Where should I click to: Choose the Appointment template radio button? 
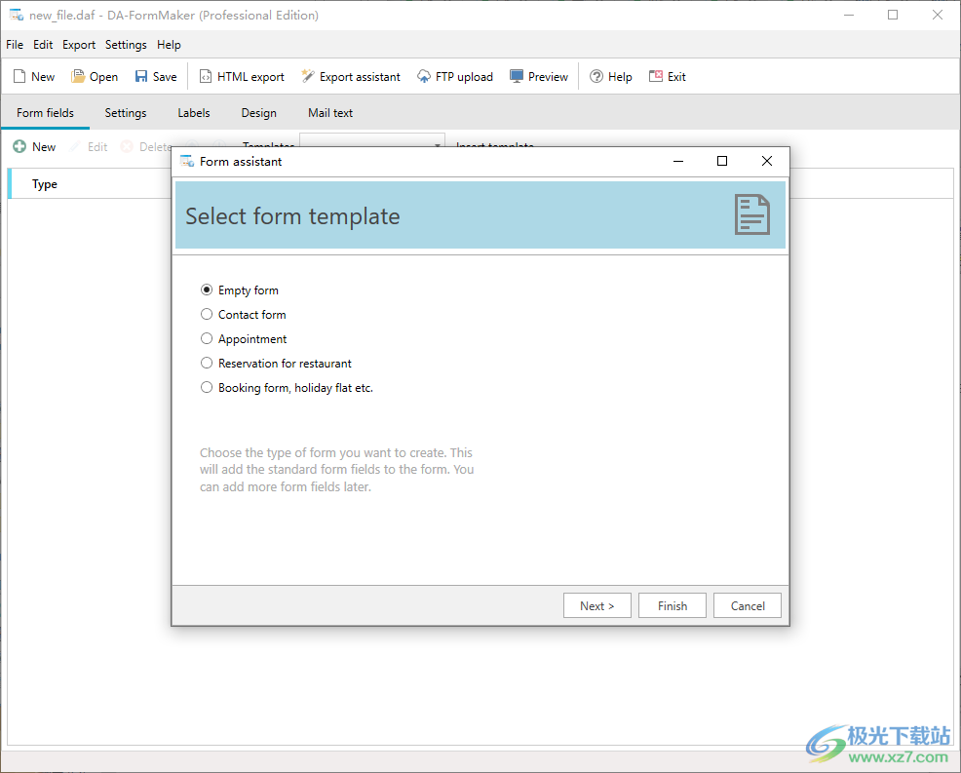click(x=207, y=339)
